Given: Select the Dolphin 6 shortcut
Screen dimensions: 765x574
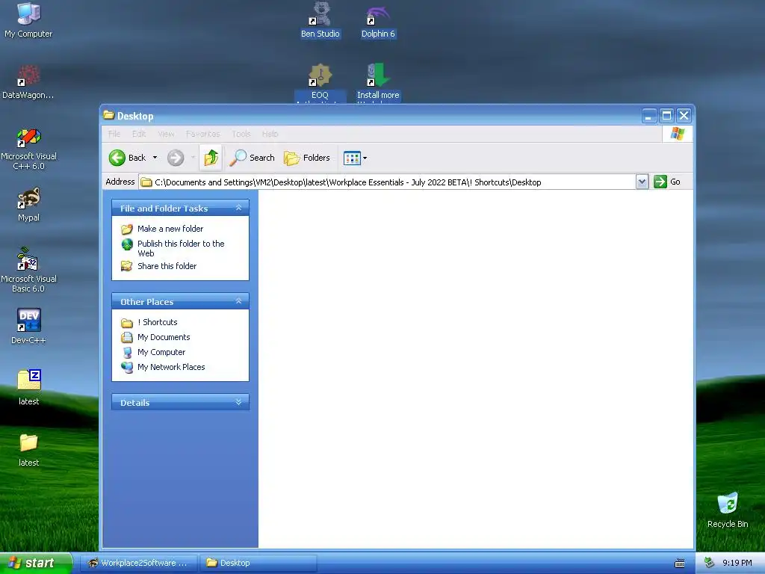Looking at the screenshot, I should click(378, 20).
